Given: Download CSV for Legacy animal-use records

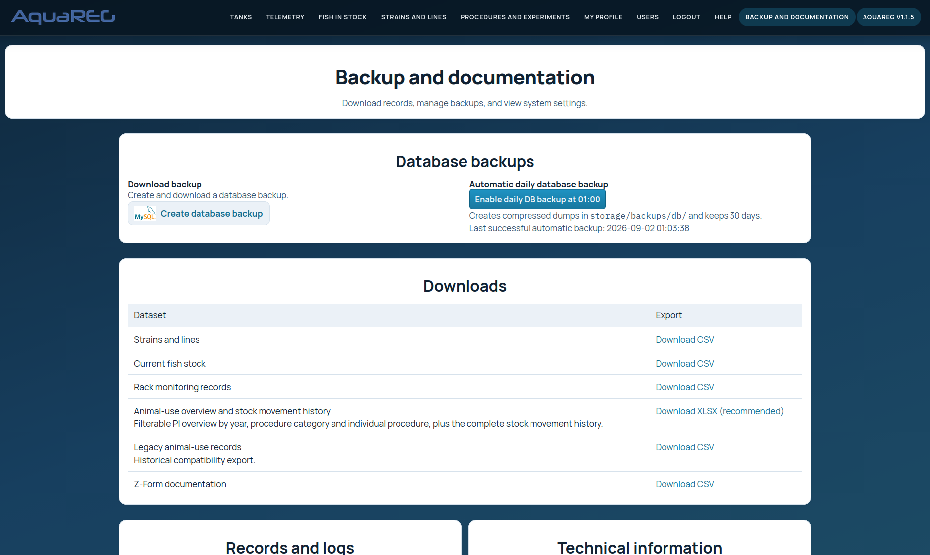Looking at the screenshot, I should [x=684, y=447].
